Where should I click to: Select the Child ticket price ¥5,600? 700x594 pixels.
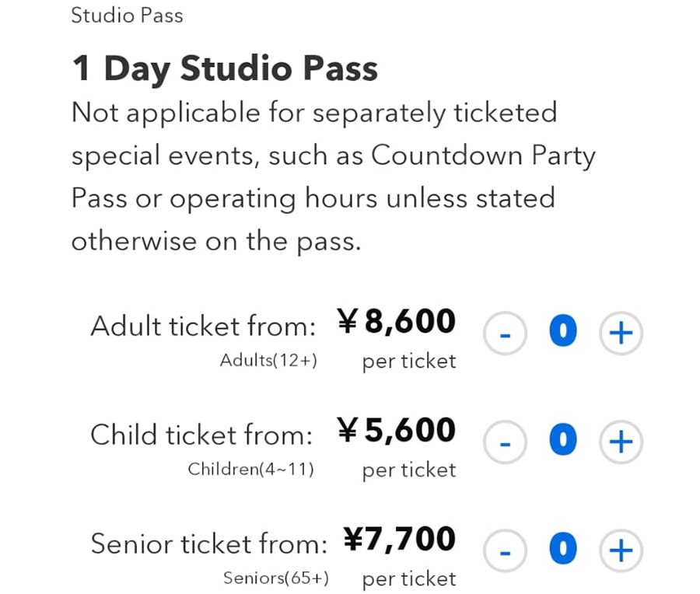coord(397,430)
